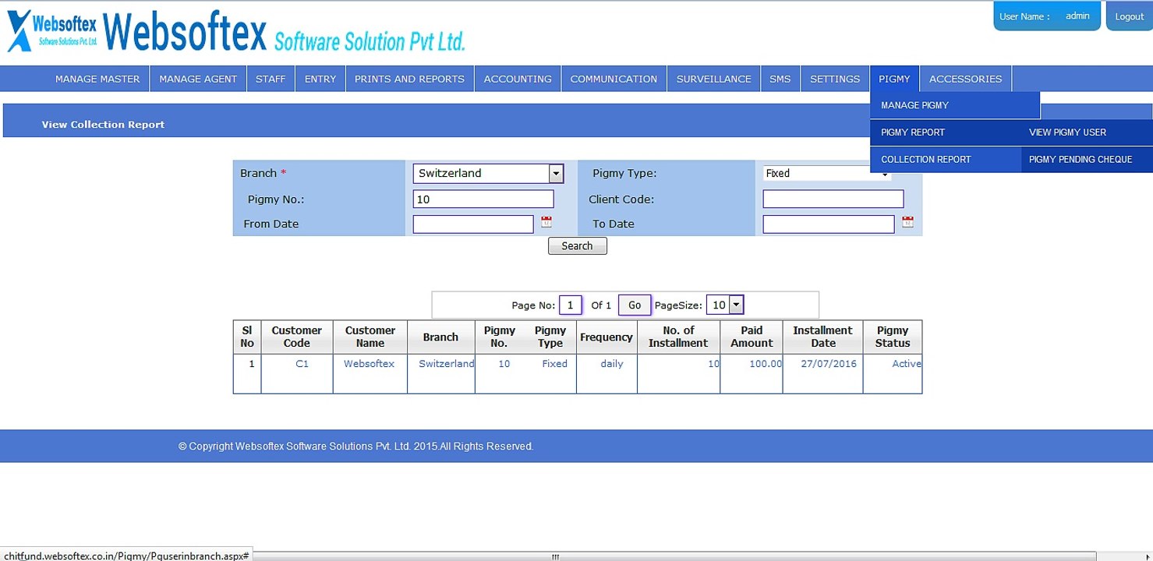Click the admin user name label

[x=1077, y=16]
